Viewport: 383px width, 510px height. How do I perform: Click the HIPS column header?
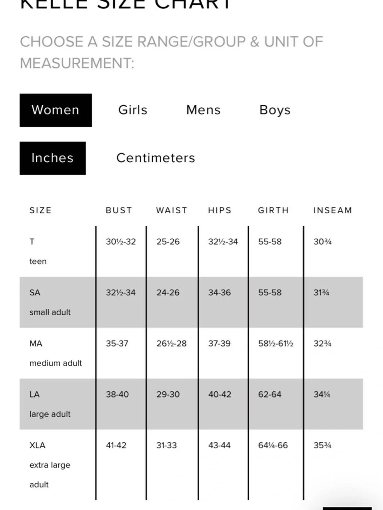(x=220, y=210)
